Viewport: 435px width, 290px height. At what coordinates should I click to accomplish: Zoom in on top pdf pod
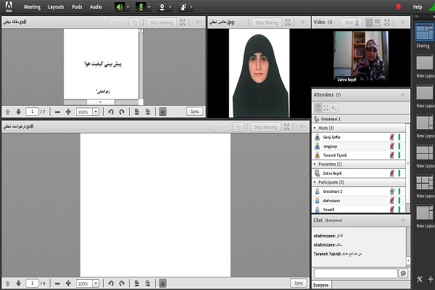tap(68, 112)
